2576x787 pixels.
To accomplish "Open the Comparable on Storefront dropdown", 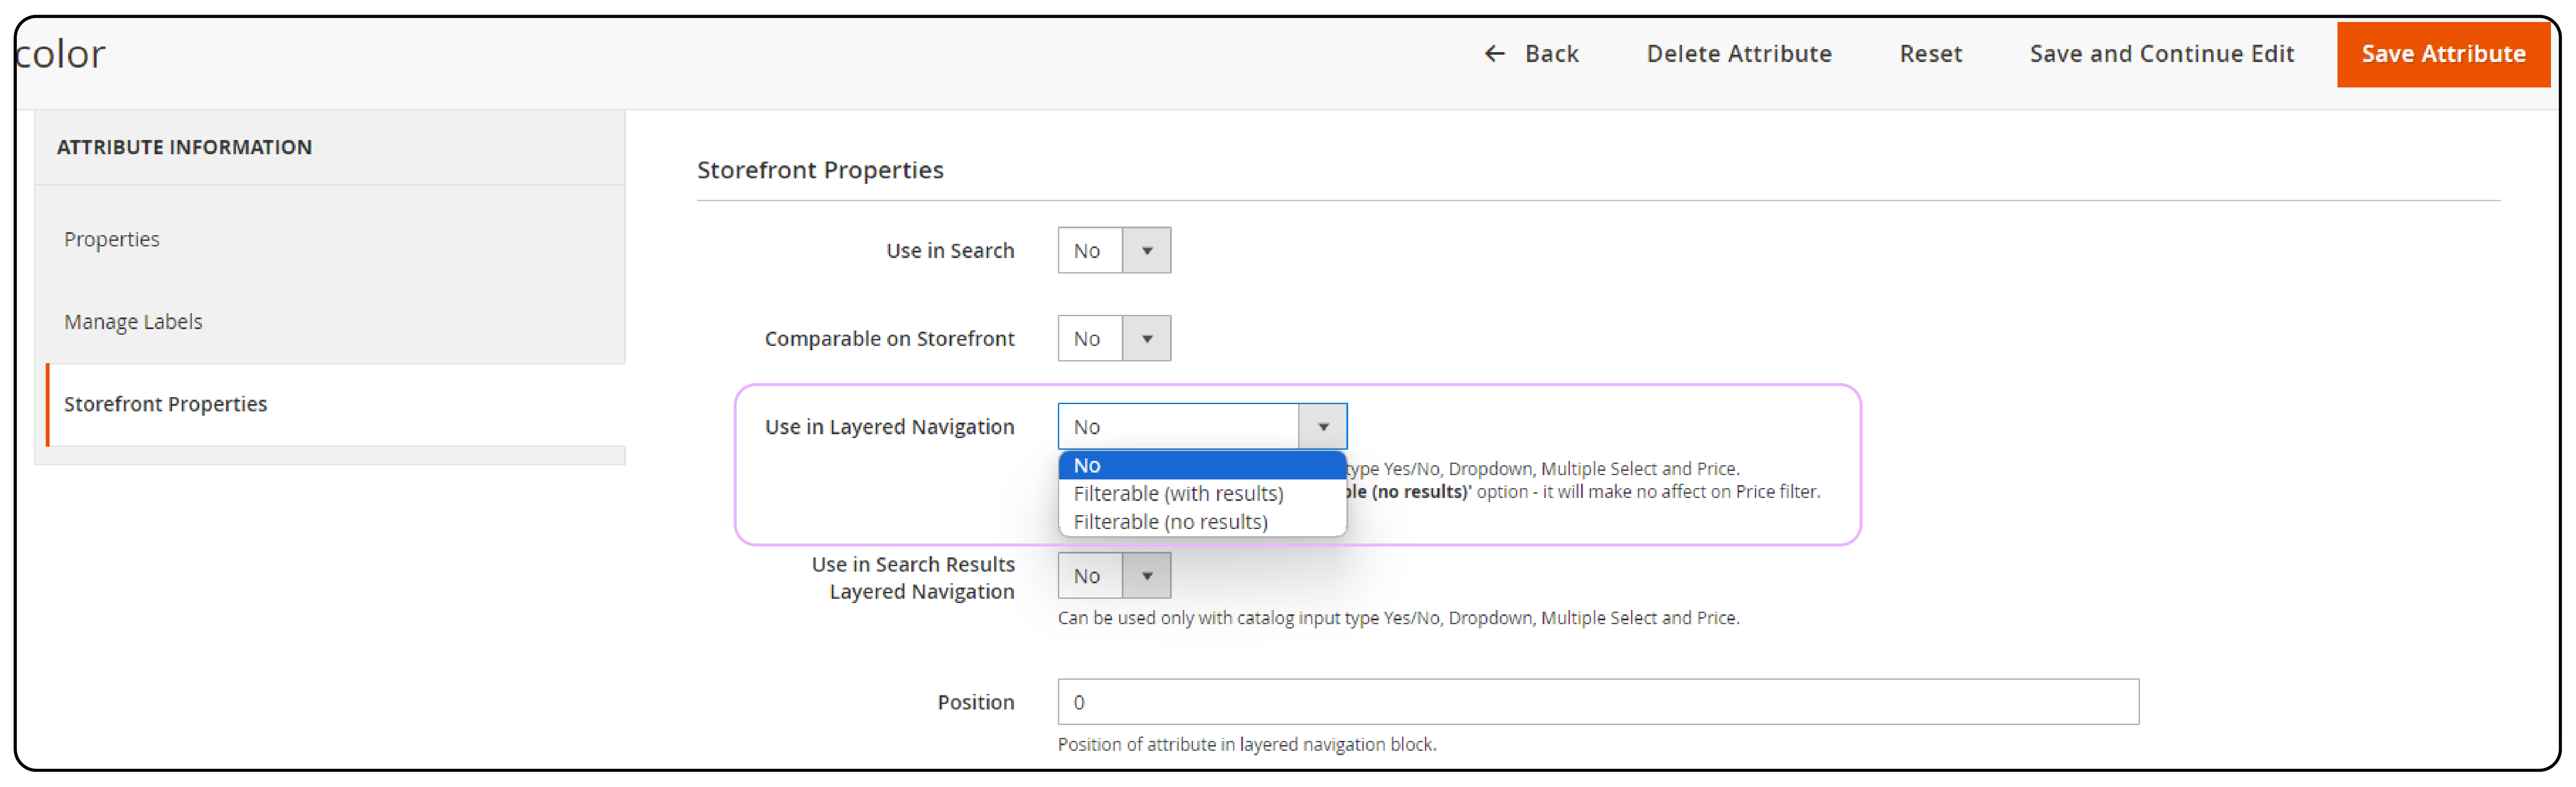I will point(1114,339).
